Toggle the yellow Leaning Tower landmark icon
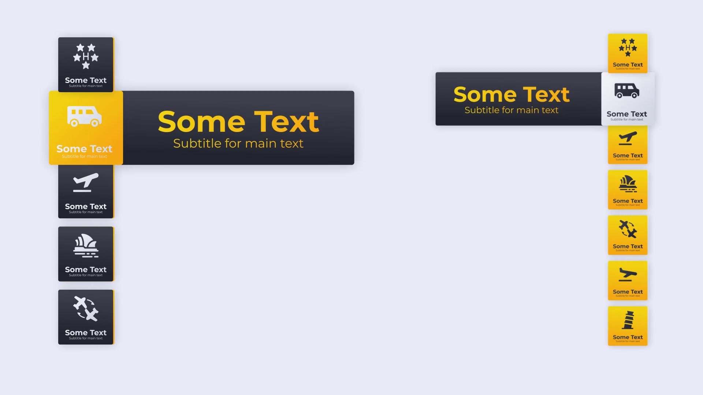 627,326
